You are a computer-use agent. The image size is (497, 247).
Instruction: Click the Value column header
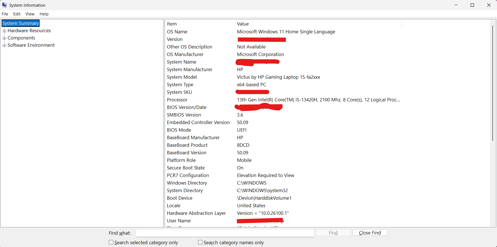318,24
